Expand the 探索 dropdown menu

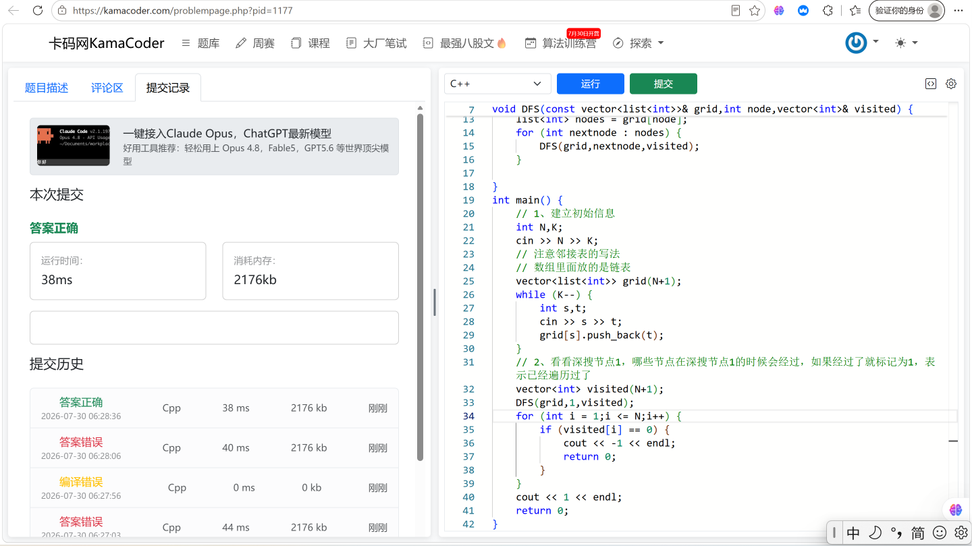tap(639, 43)
